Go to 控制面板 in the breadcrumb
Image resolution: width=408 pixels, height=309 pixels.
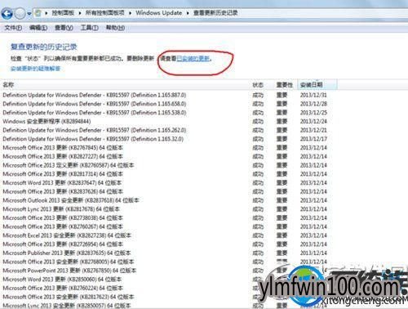click(63, 13)
